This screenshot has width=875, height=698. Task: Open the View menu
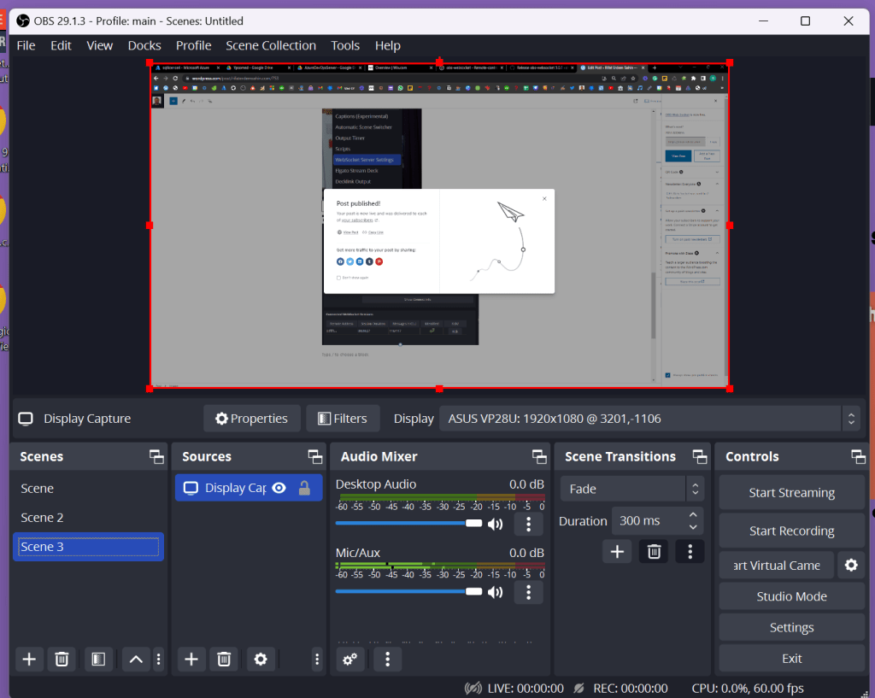(100, 46)
